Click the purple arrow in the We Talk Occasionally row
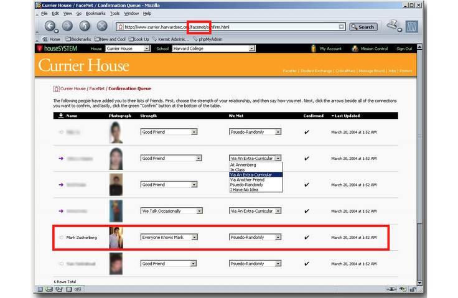This screenshot has width=458, height=298. click(x=61, y=211)
